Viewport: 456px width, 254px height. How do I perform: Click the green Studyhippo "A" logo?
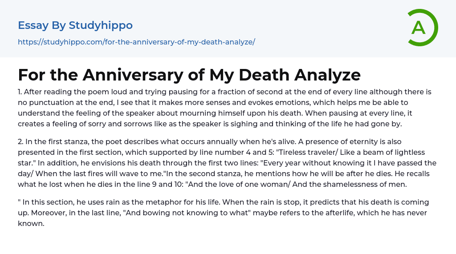click(x=419, y=28)
